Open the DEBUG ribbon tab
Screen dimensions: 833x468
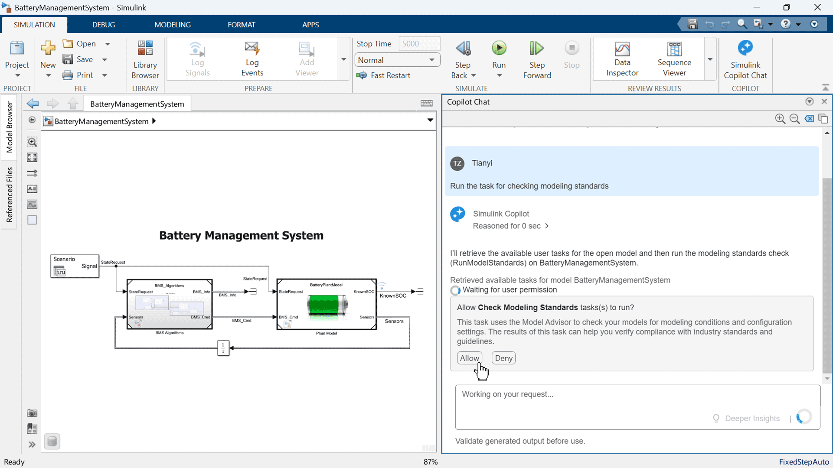tap(103, 25)
